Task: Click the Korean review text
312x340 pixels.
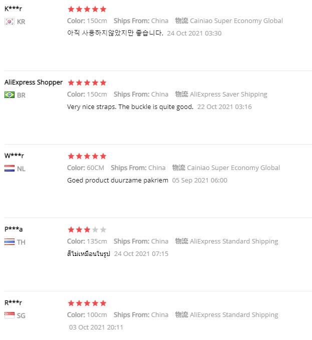Action: 115,33
